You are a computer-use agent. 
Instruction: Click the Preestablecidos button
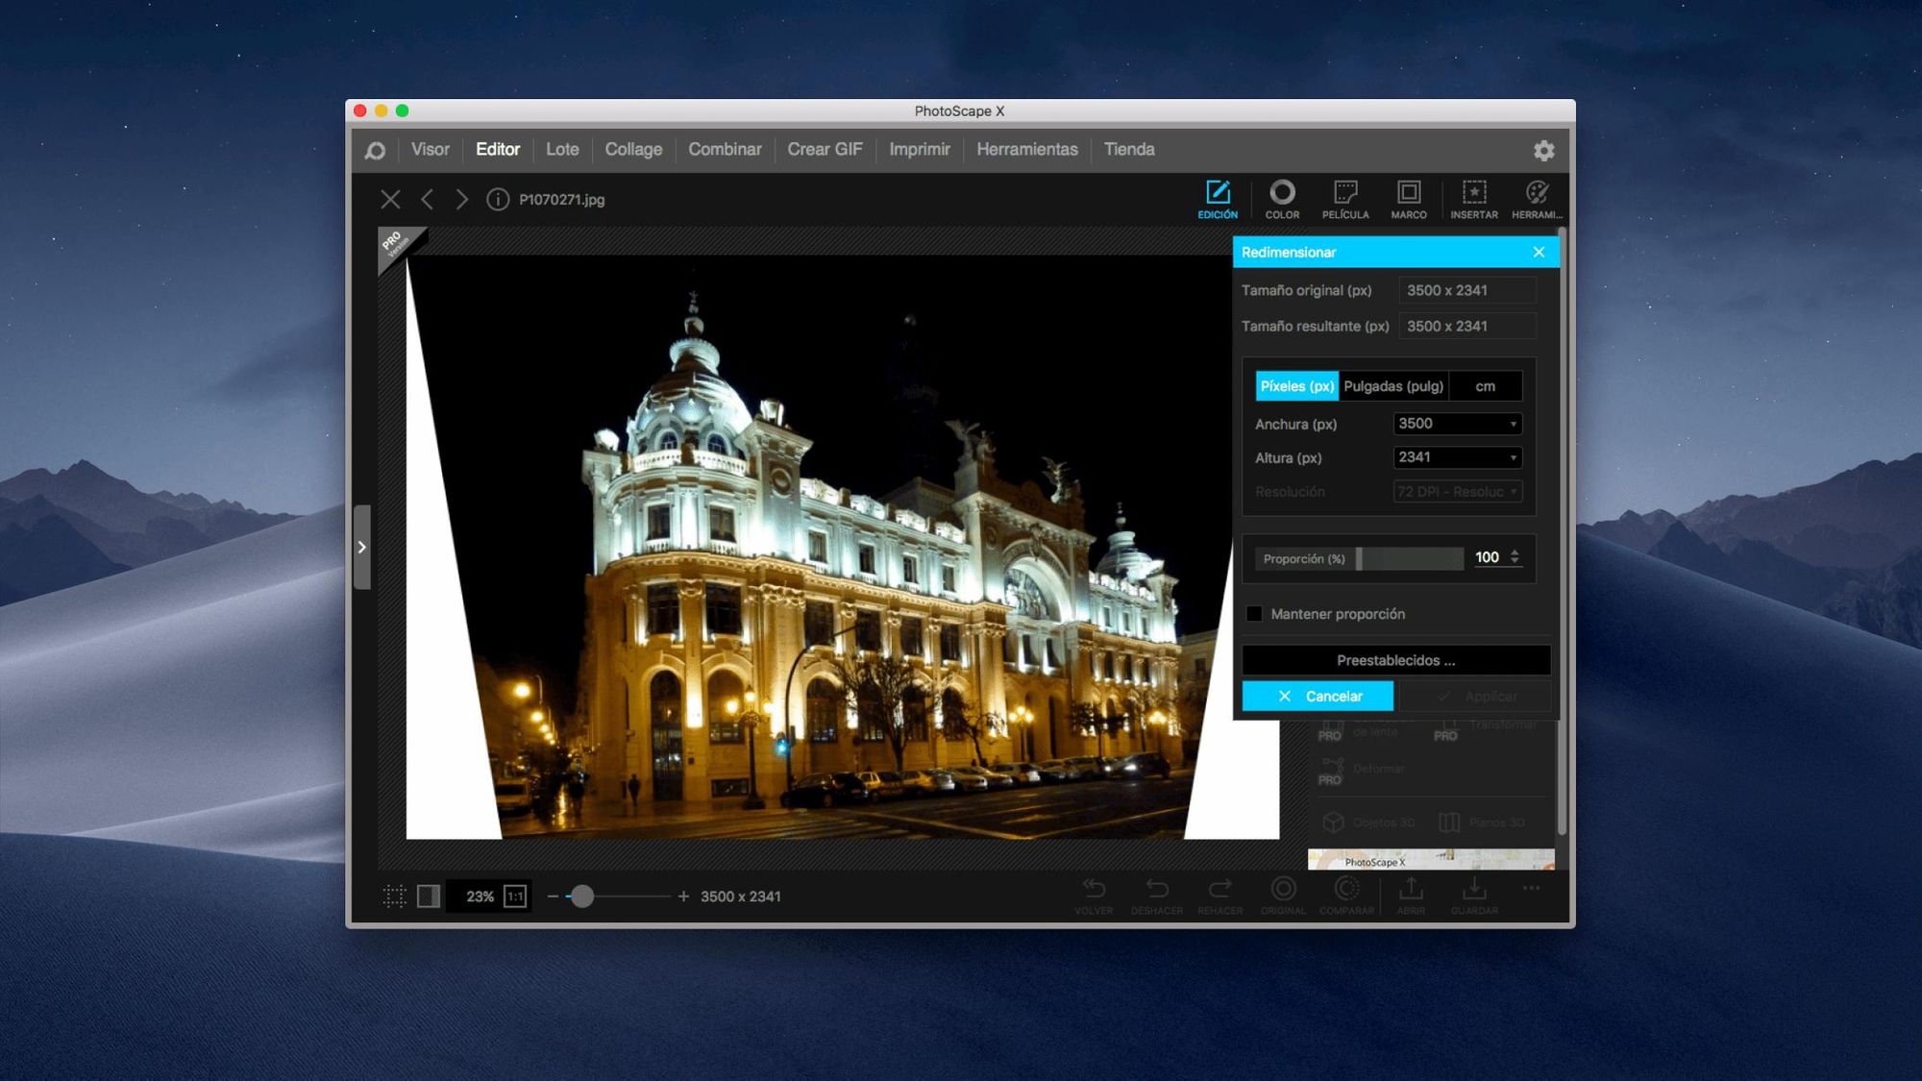tap(1395, 660)
